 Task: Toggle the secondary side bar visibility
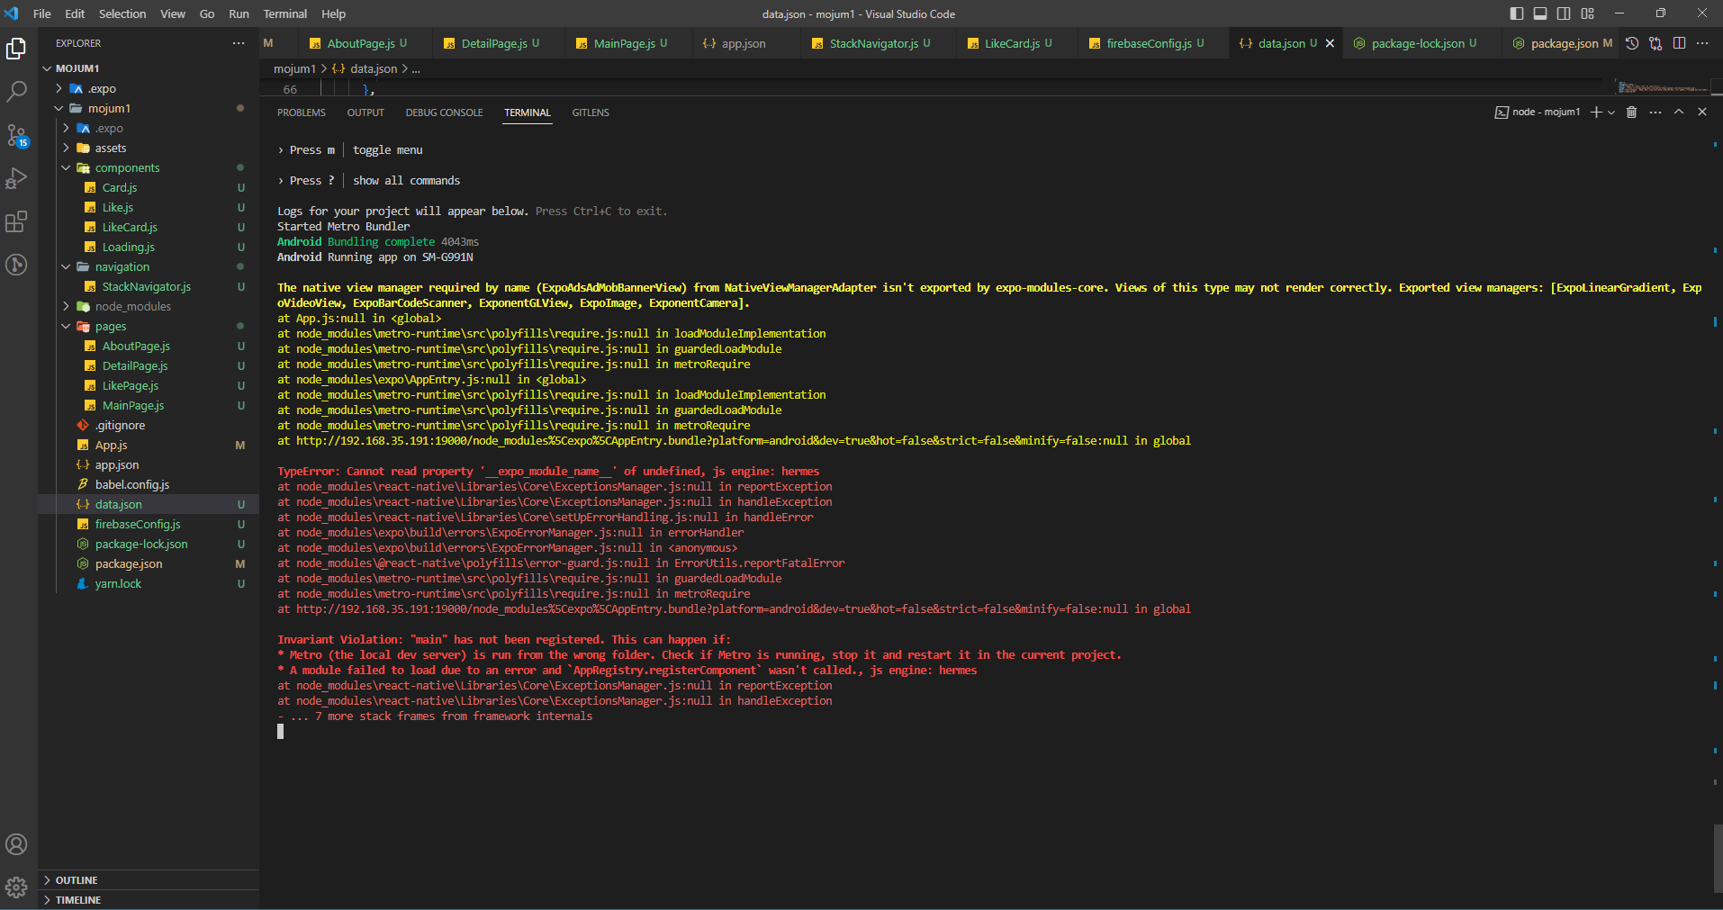tap(1564, 14)
